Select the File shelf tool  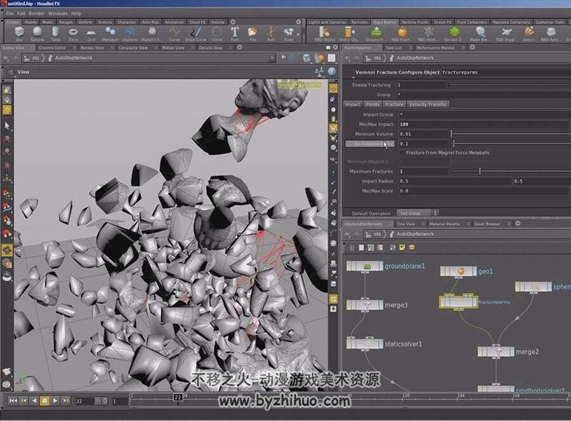[x=253, y=34]
